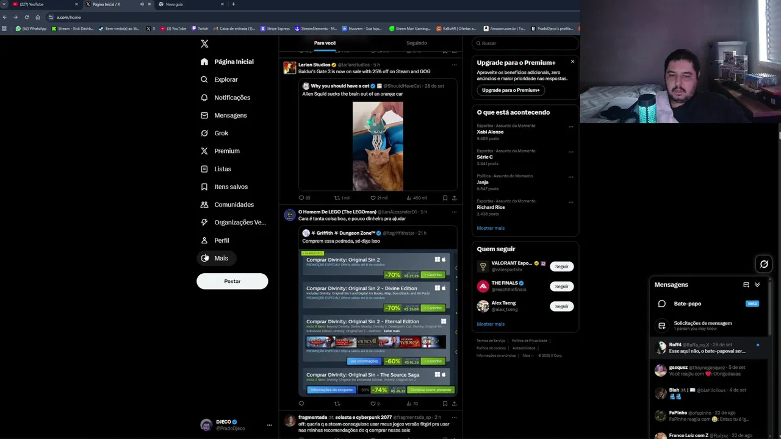Viewport: 781px width, 439px height.
Task: Click the X logo above Página Inicial
Action: point(204,43)
